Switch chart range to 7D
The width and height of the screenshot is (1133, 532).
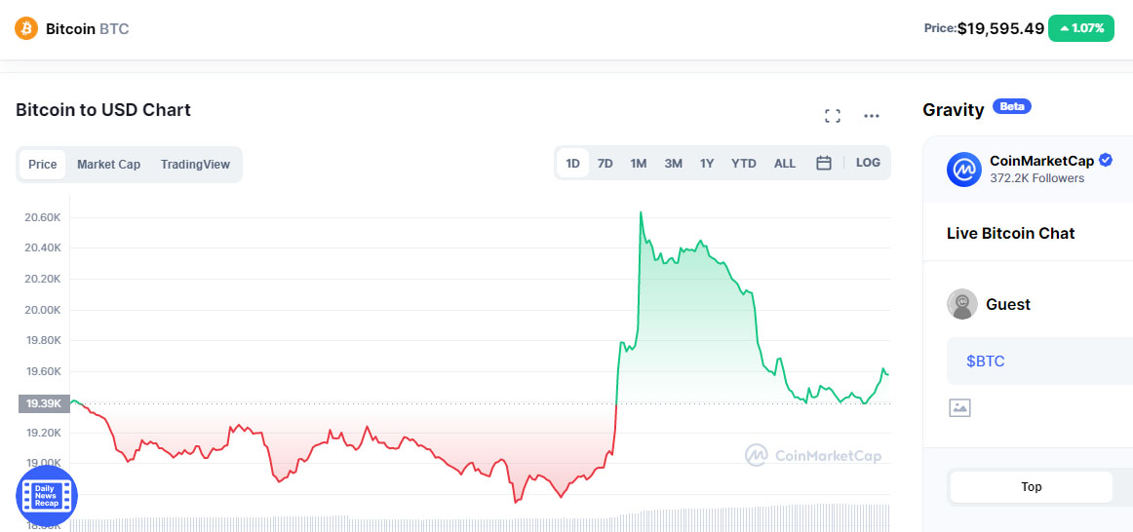pyautogui.click(x=606, y=164)
